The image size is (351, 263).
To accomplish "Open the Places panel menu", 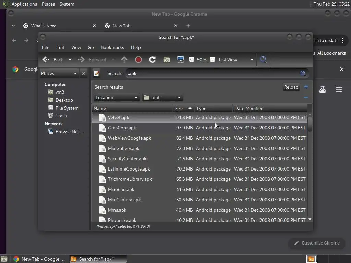I will (48, 4).
